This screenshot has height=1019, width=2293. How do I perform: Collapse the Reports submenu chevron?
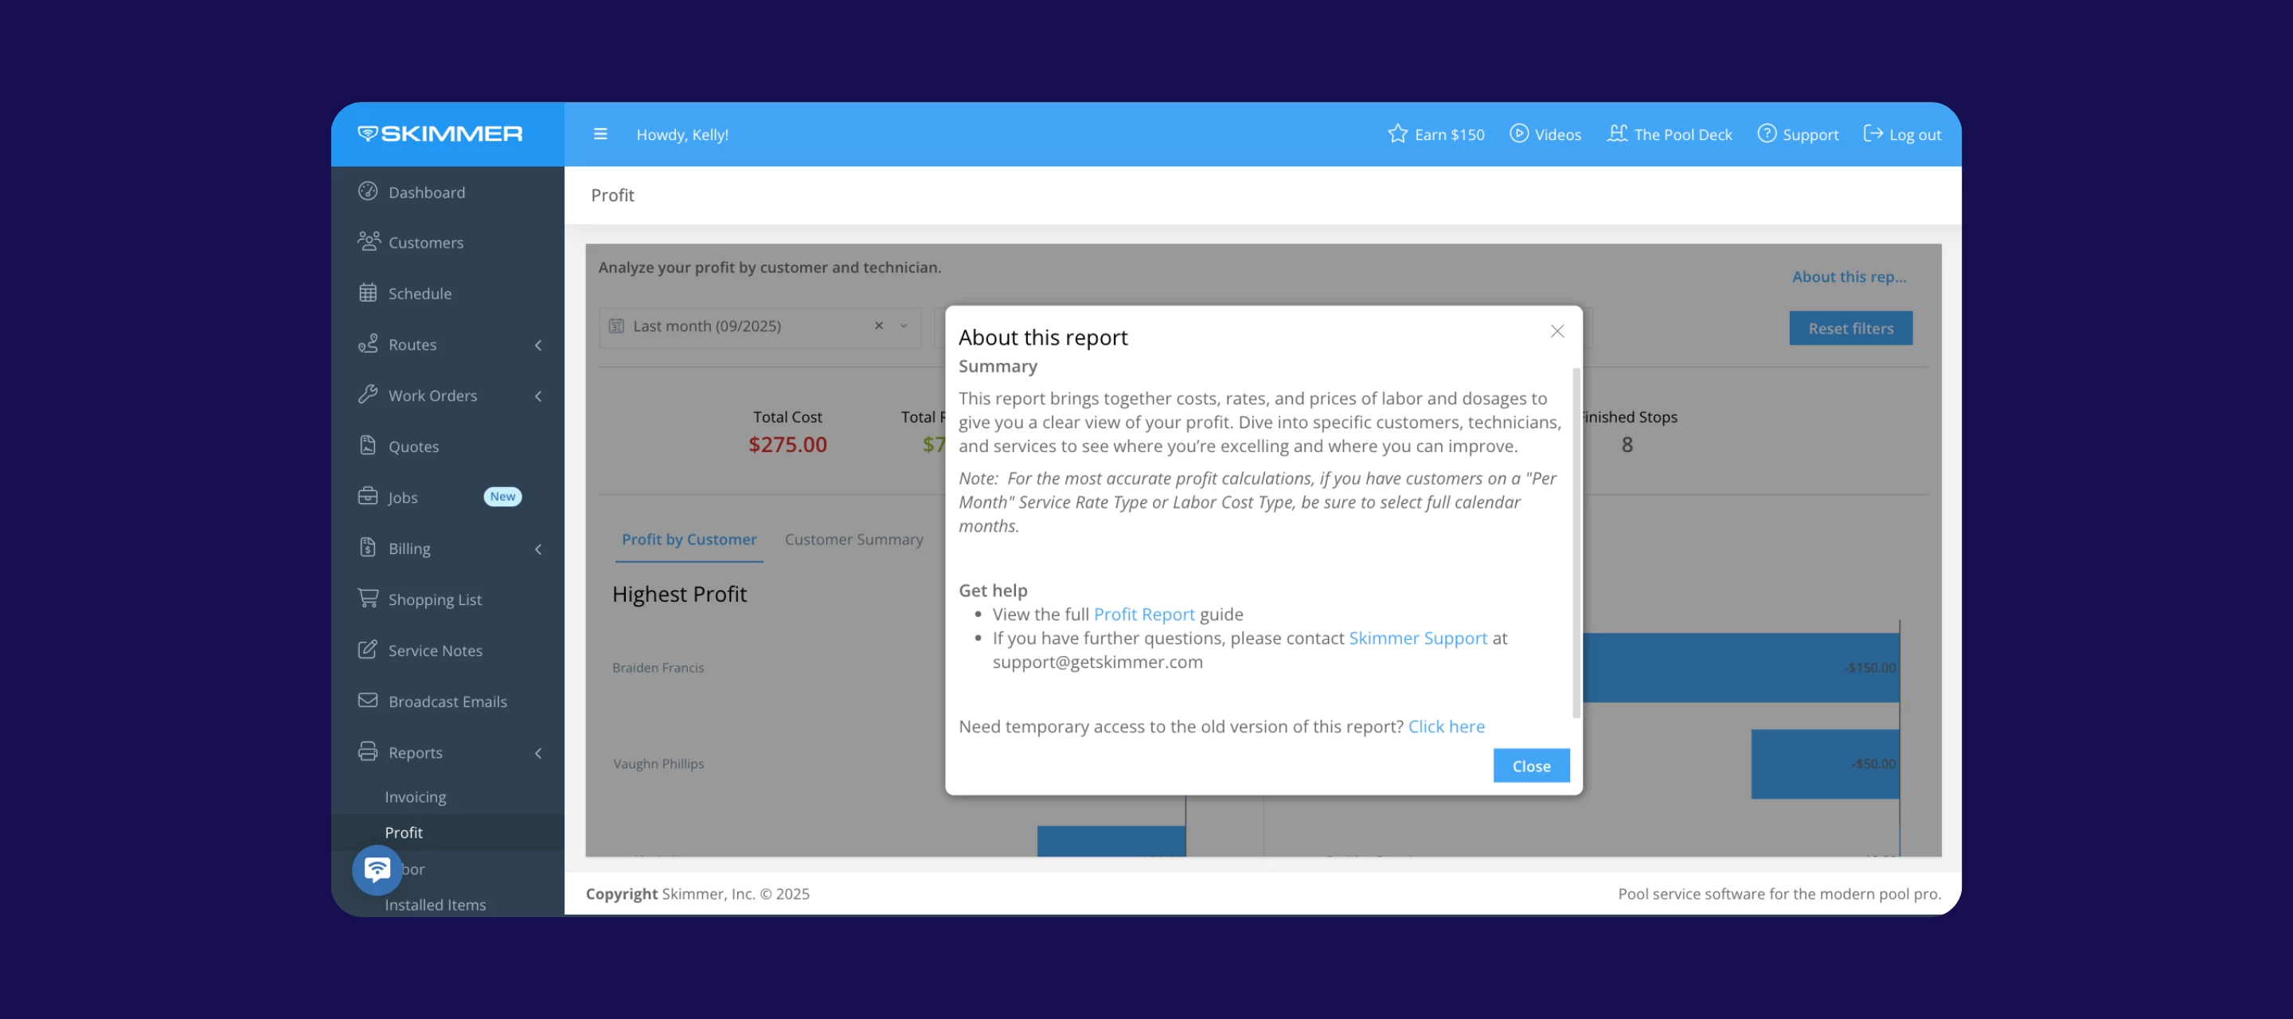537,753
